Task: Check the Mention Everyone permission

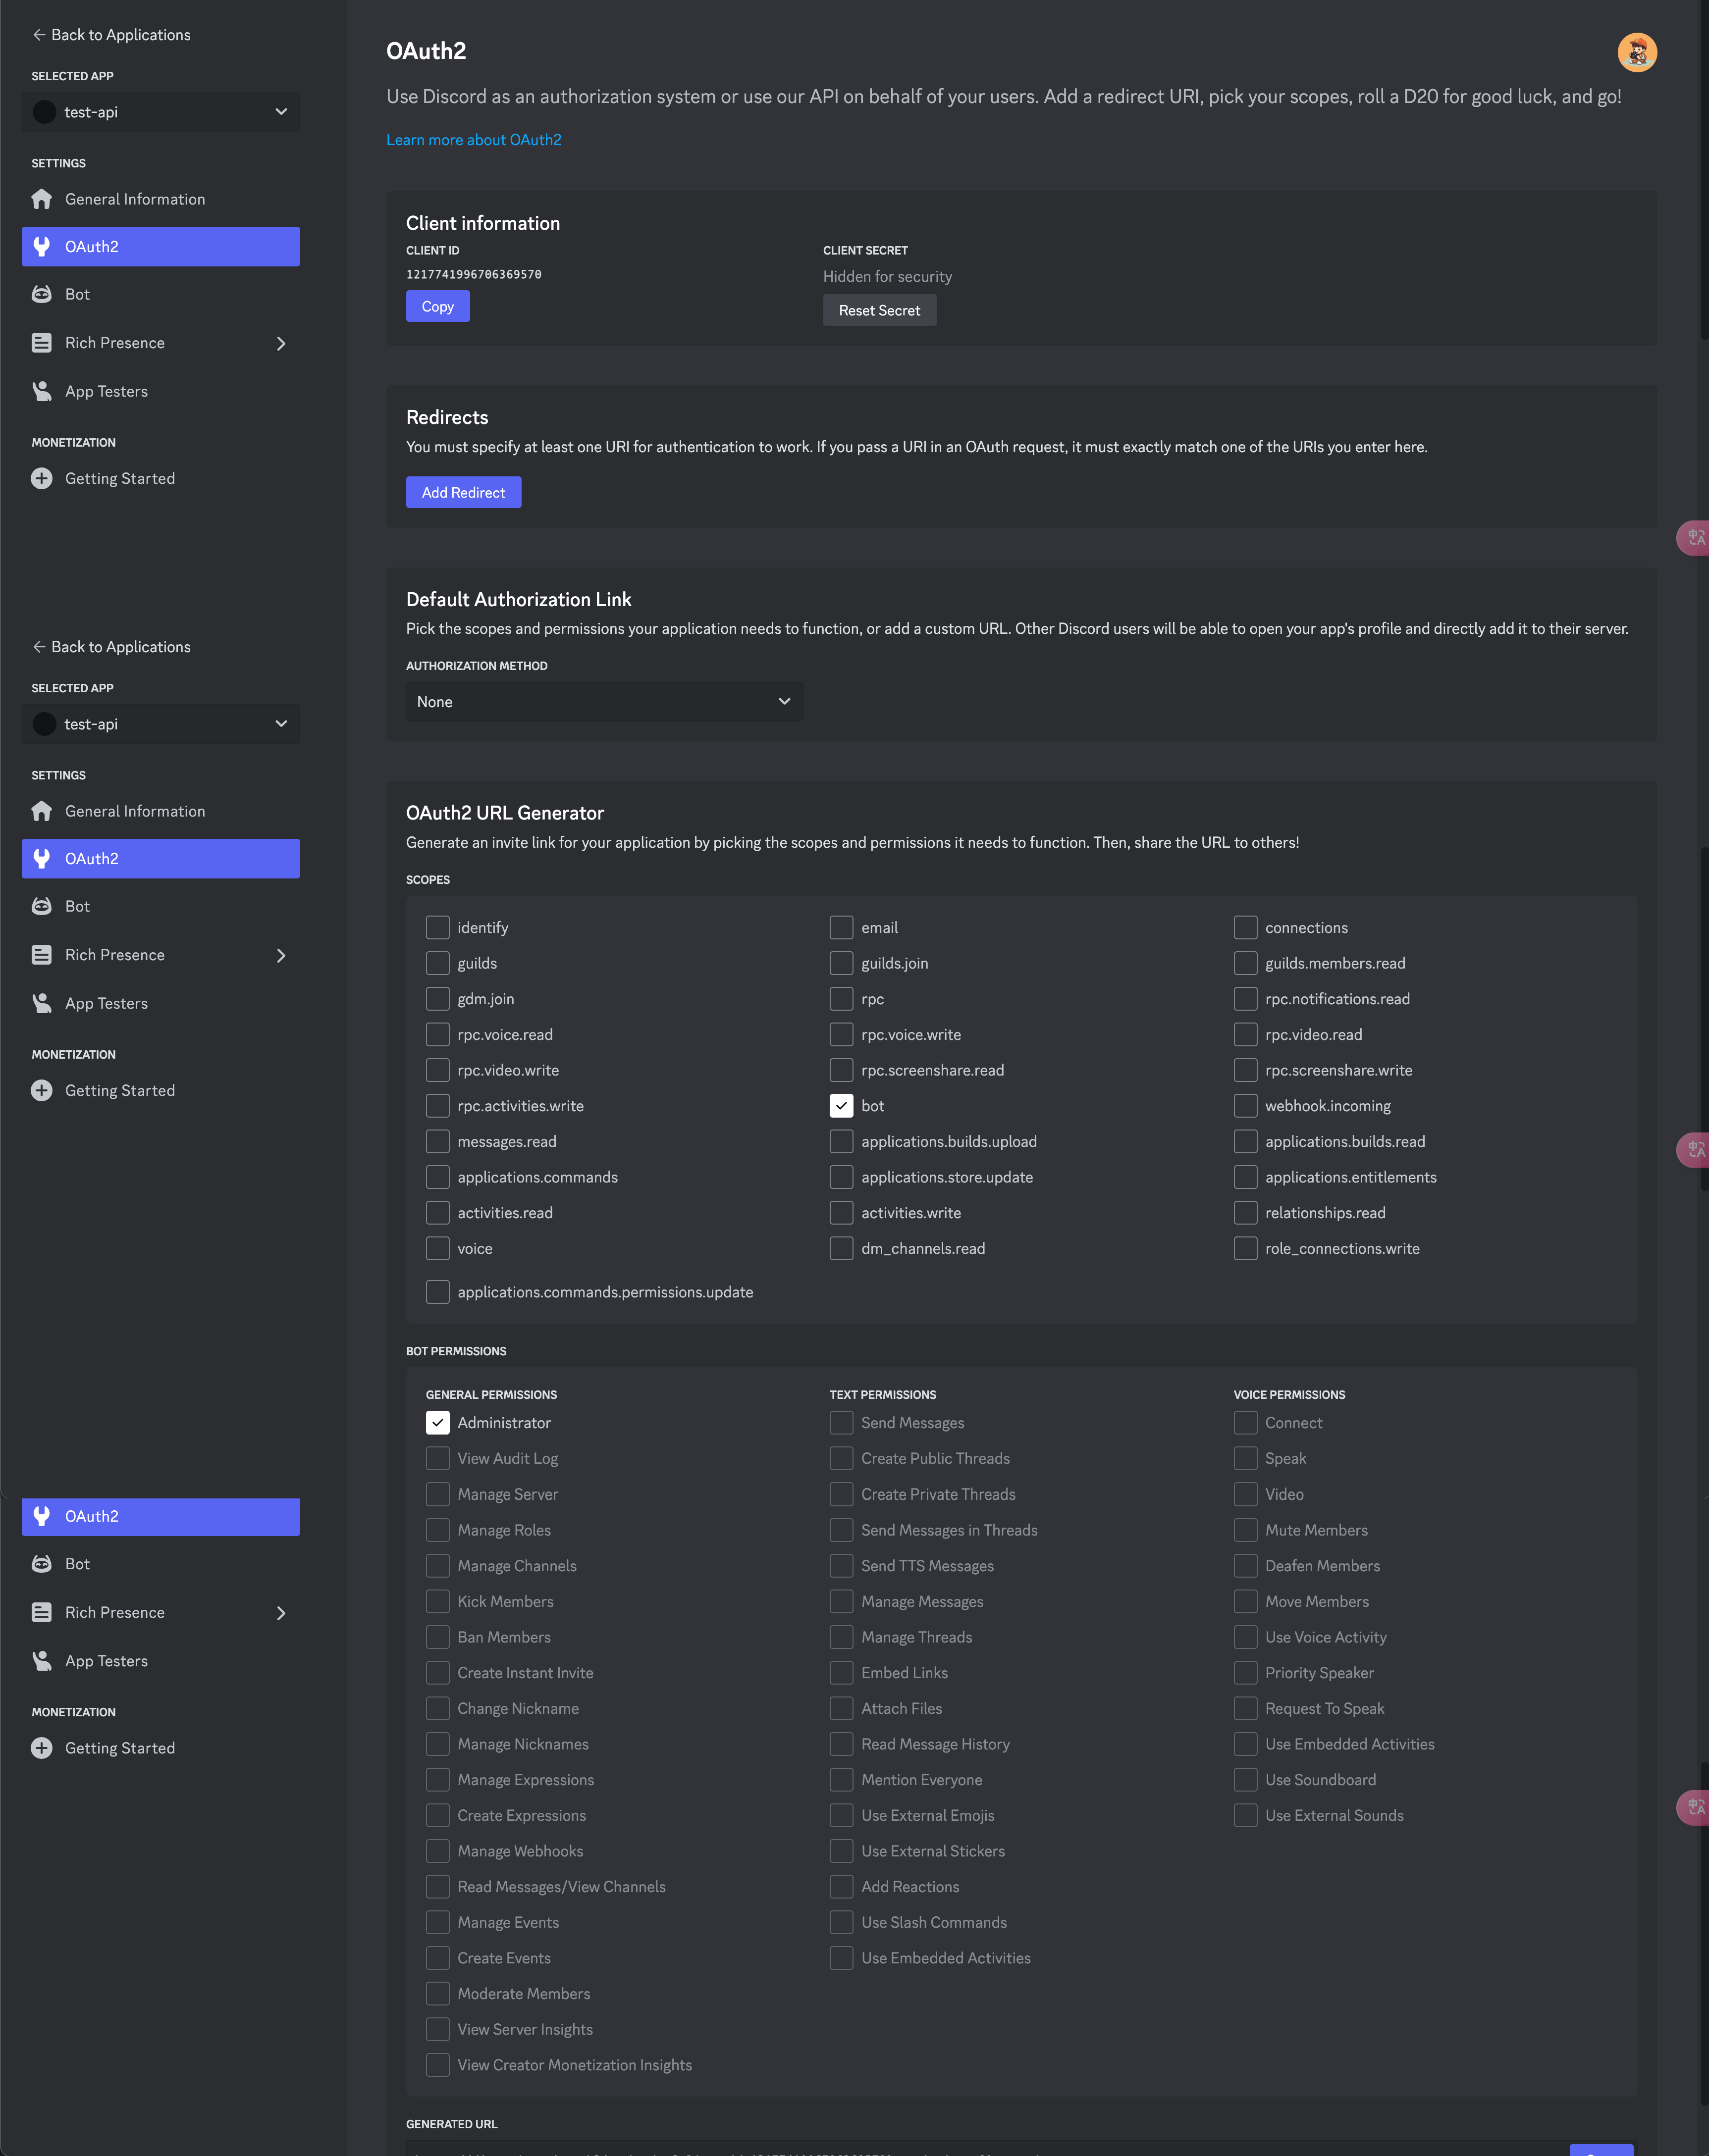Action: pyautogui.click(x=842, y=1780)
